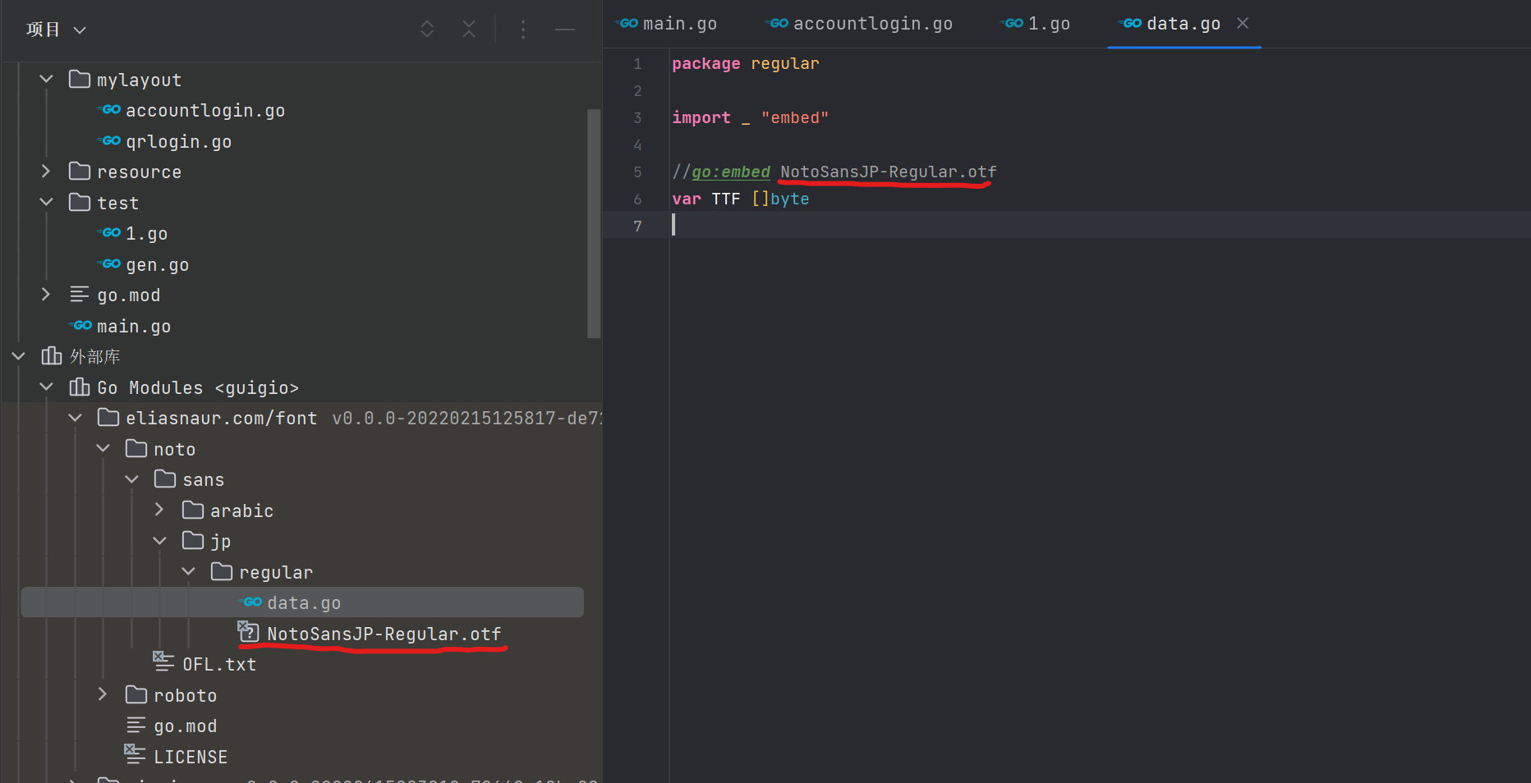
Task: Click the text file icon of OFL.txt
Action: 163,662
